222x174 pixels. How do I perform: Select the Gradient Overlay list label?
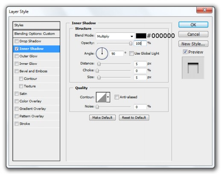(32, 109)
